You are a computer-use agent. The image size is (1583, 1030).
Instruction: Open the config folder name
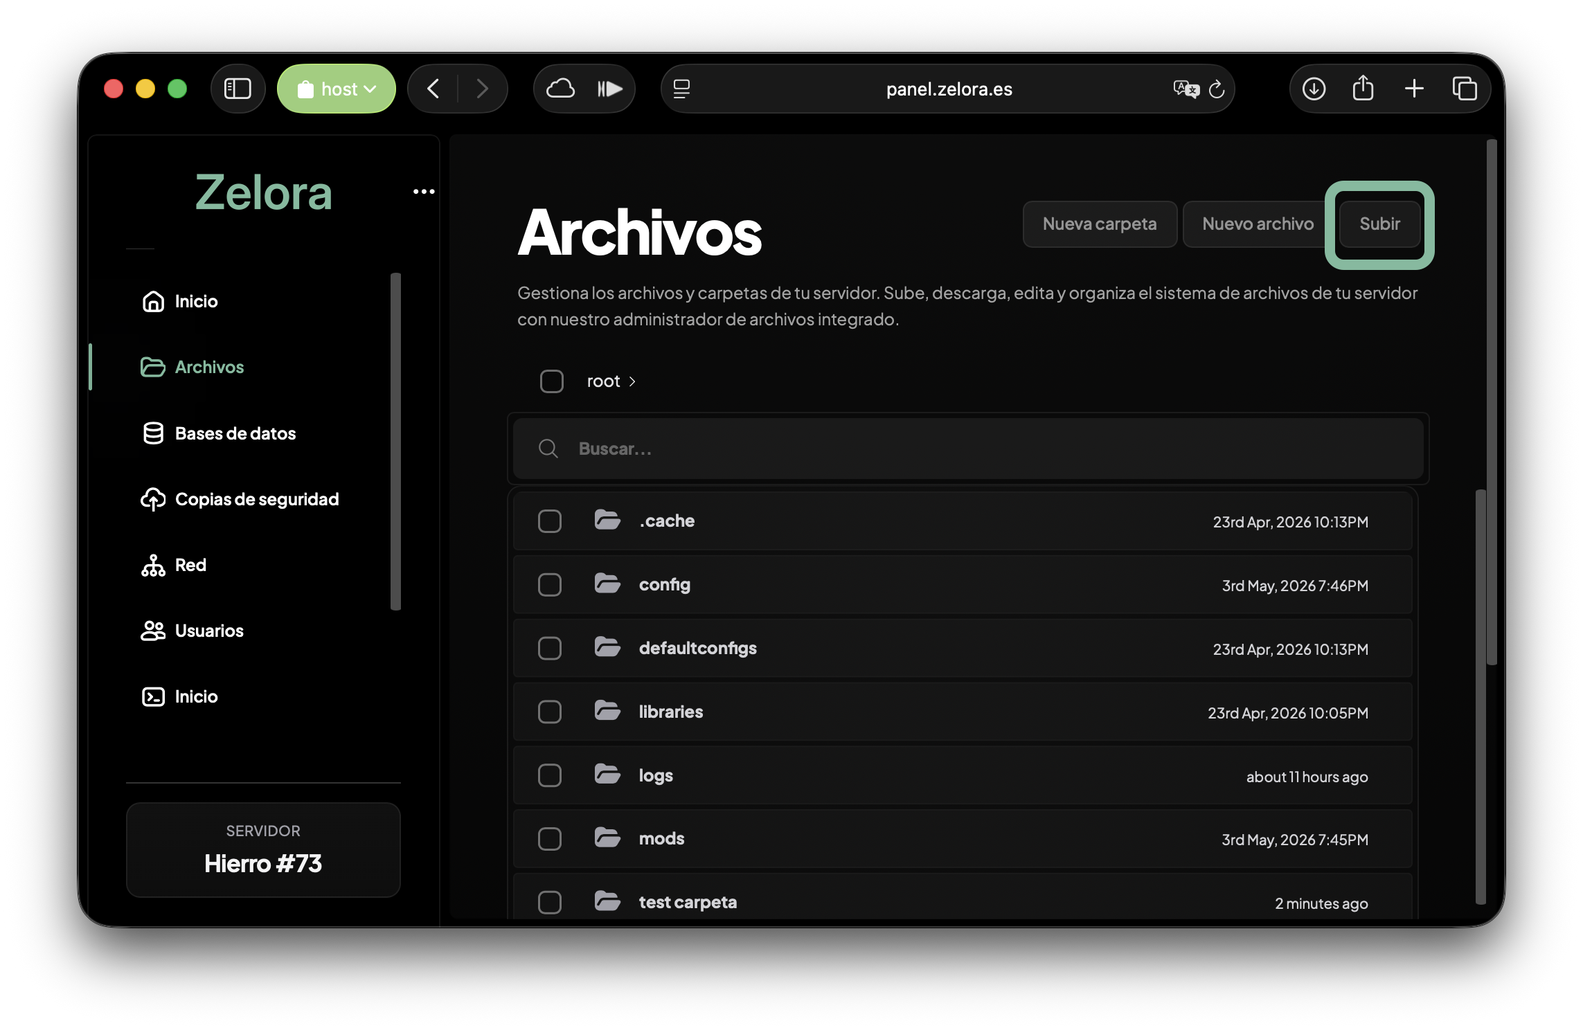click(x=665, y=585)
